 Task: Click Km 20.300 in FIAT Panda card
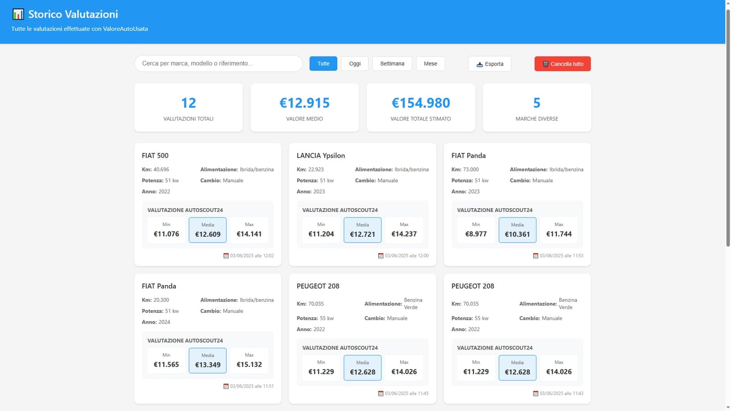click(x=155, y=300)
